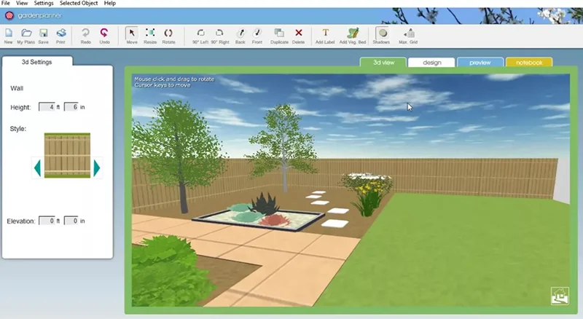Click the red Delete icon

[x=299, y=34]
